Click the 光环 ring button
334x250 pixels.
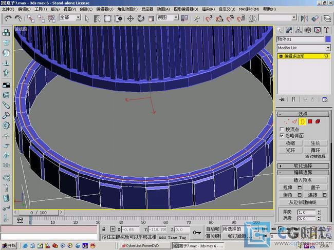pos(290,150)
